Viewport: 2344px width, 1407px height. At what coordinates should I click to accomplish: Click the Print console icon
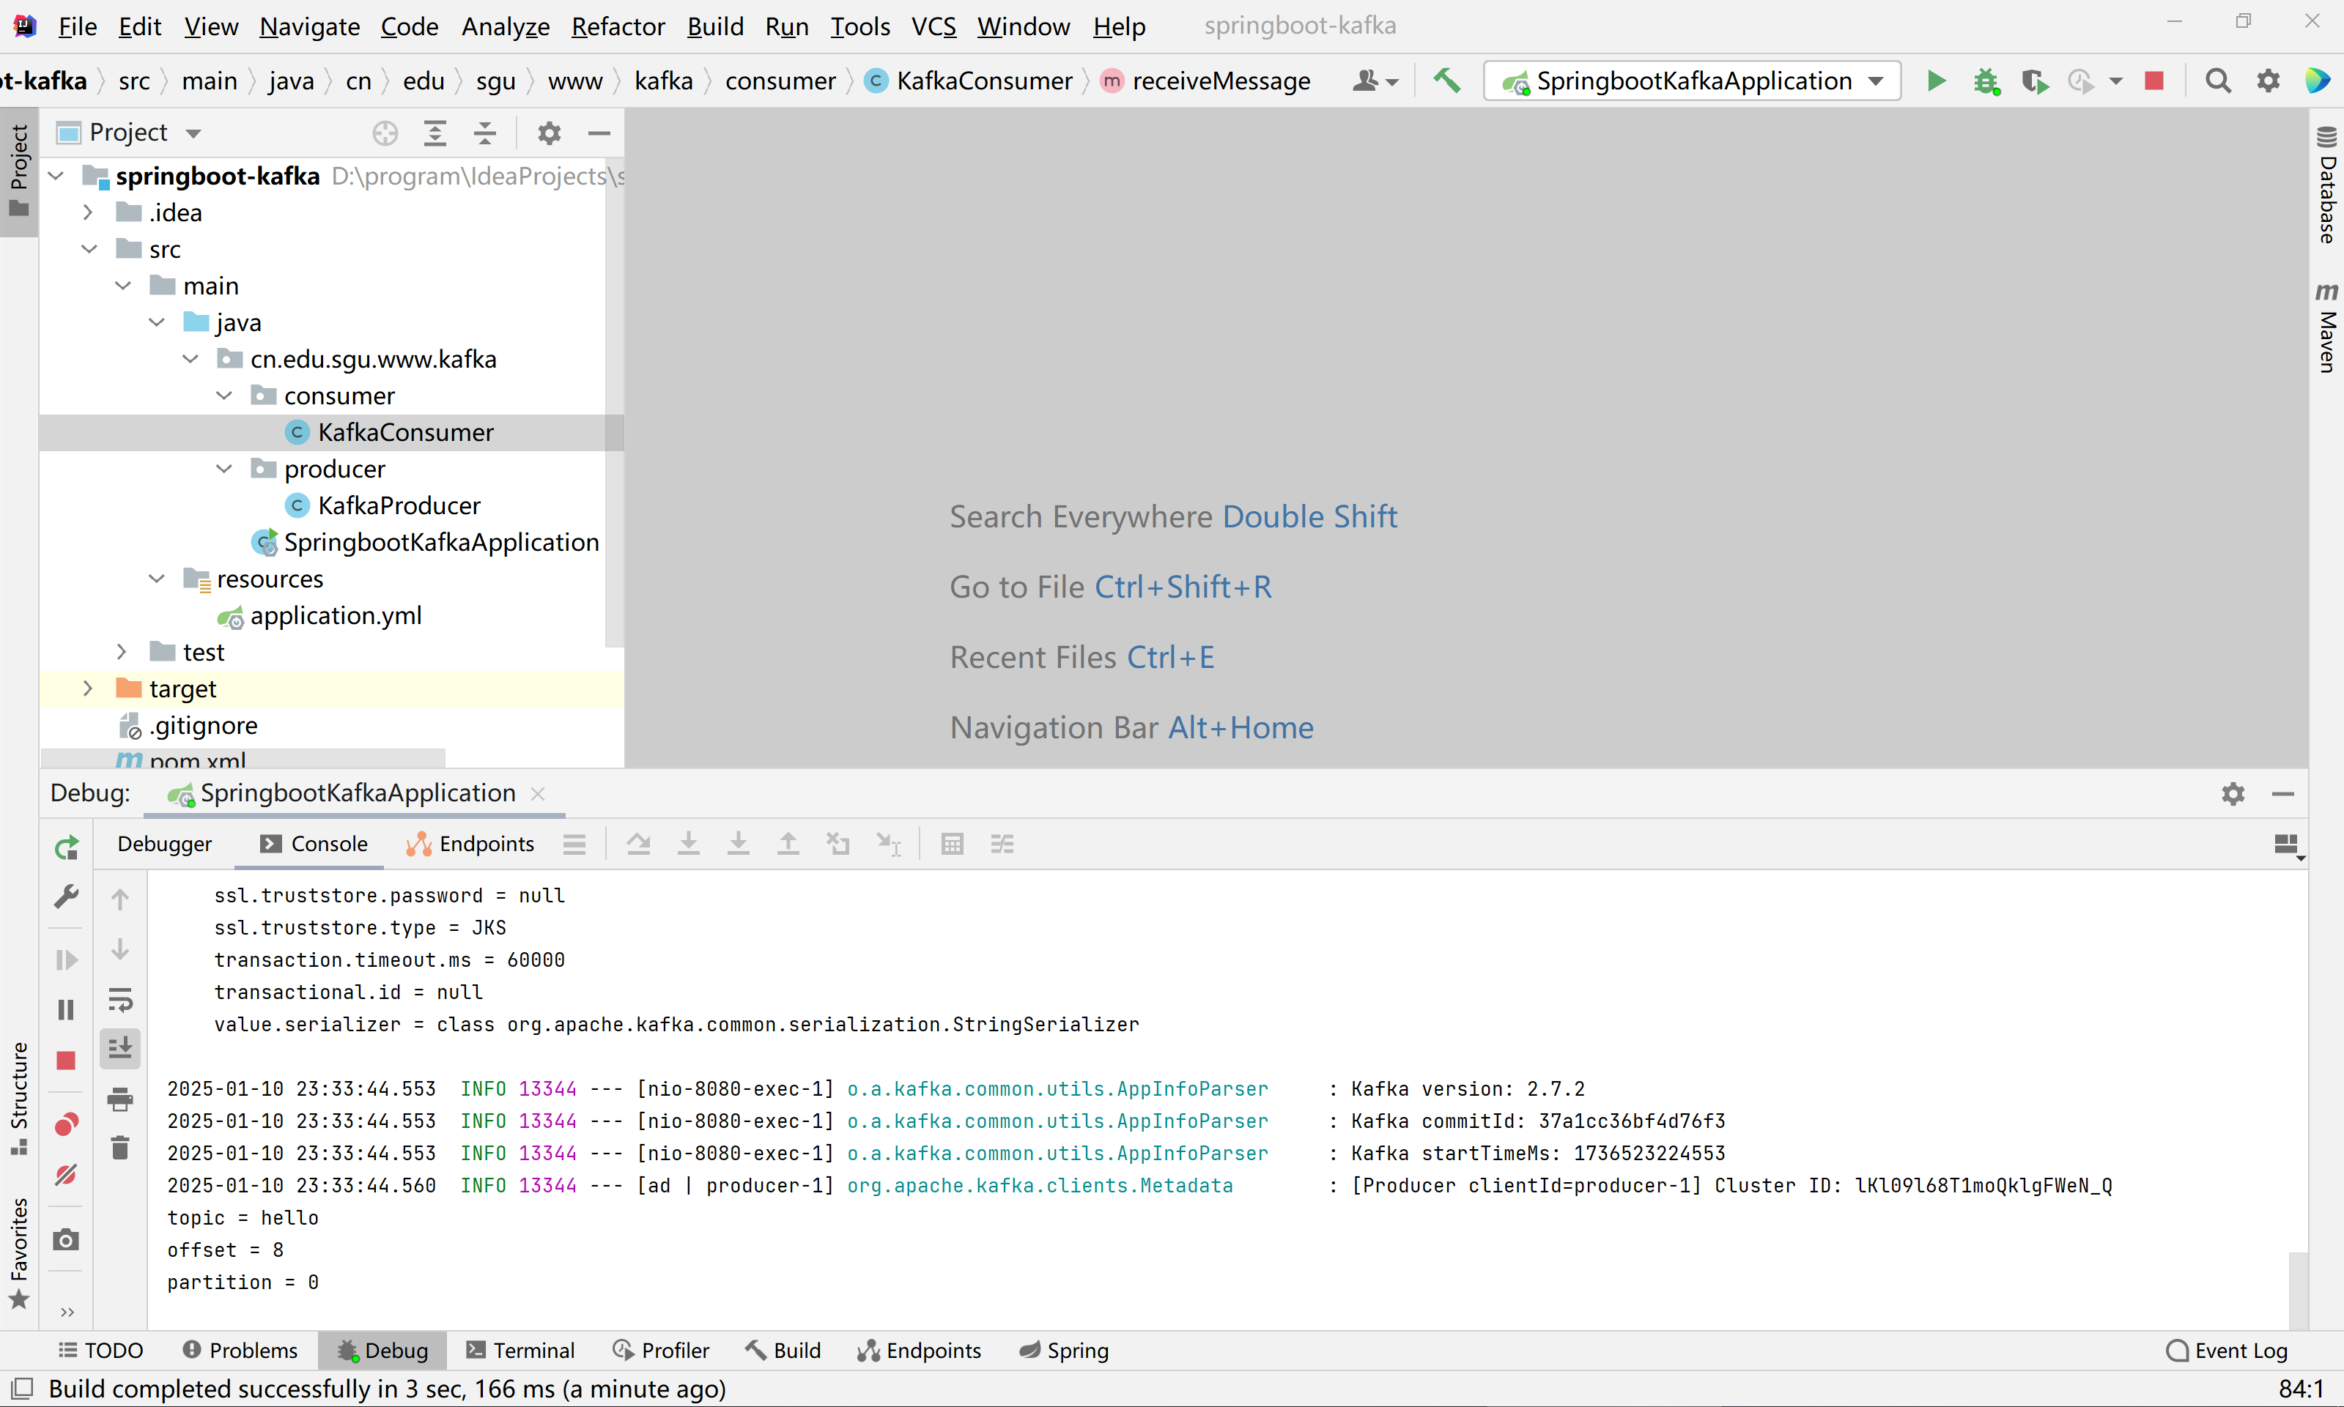120,1099
